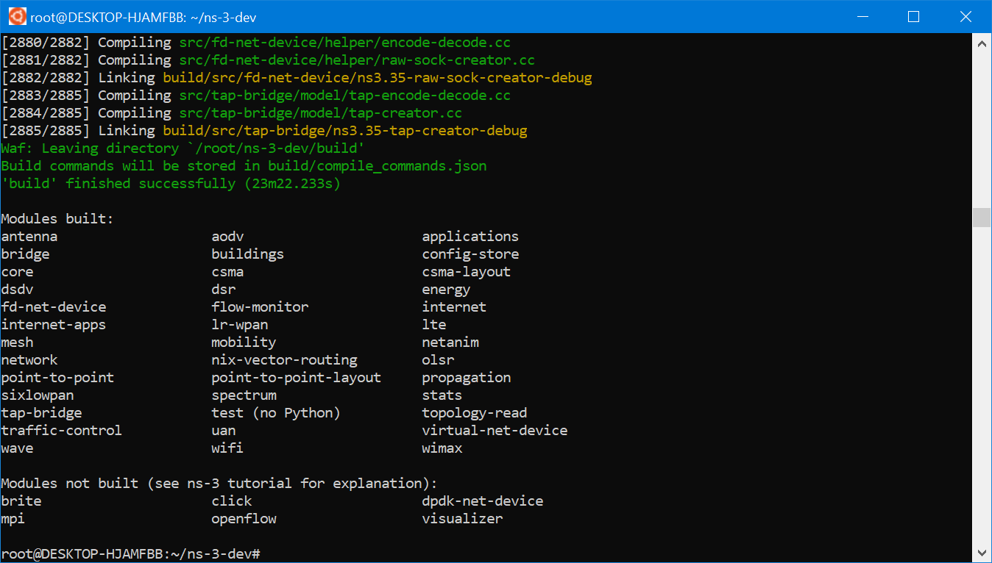Click the 'uan' module name

(224, 431)
